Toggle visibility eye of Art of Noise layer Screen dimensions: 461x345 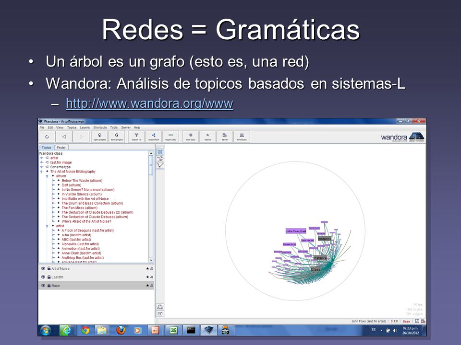tap(43, 269)
